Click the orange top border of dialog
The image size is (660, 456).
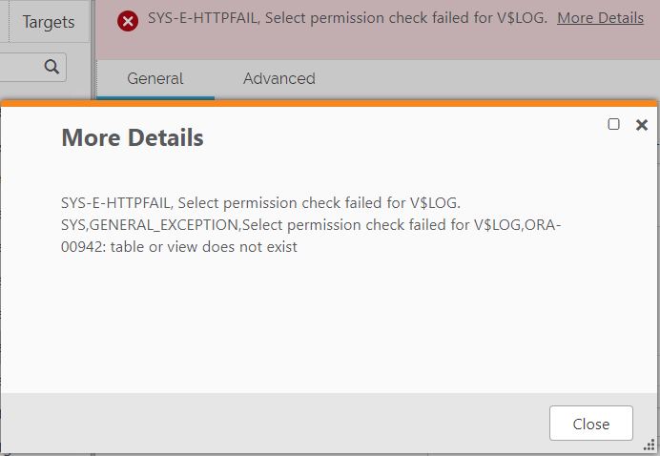pos(329,103)
